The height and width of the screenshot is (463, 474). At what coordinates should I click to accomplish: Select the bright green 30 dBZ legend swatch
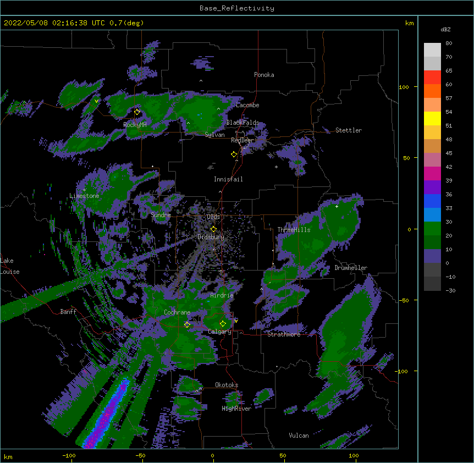click(x=432, y=229)
